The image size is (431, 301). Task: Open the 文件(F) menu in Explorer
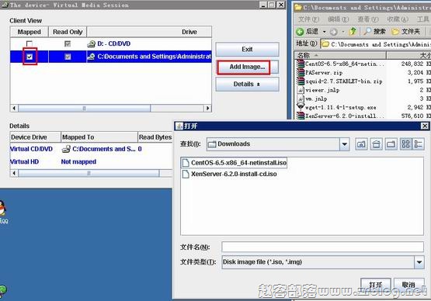308,19
